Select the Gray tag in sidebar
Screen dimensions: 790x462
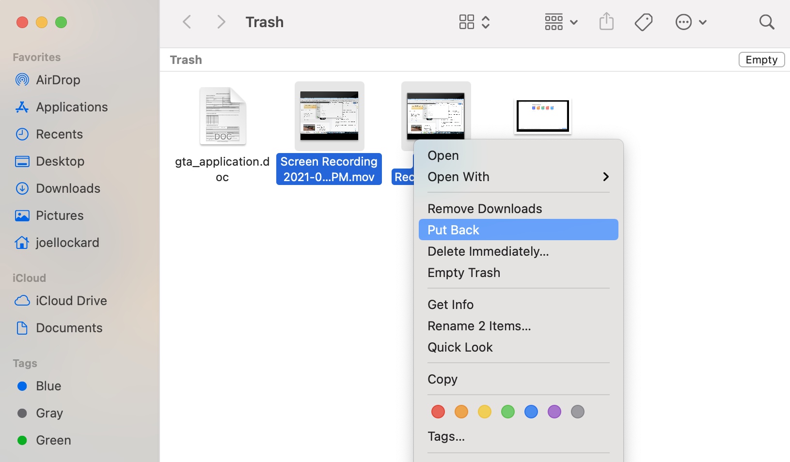[x=40, y=413]
